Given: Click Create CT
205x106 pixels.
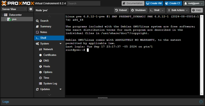Looking at the screenshot, I should click(173, 3).
